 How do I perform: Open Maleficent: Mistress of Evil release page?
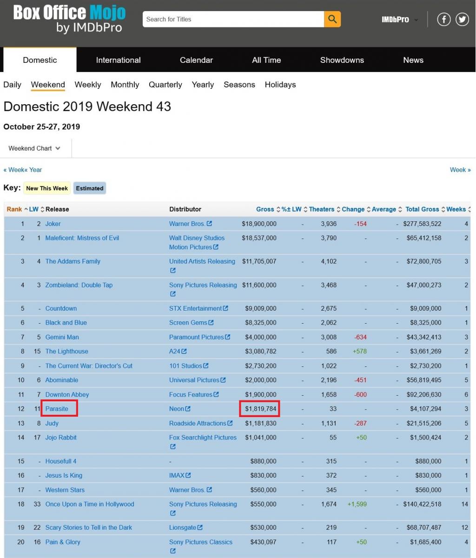(x=82, y=238)
